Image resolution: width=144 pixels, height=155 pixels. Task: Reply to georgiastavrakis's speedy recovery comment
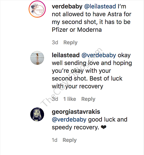coord(69,140)
